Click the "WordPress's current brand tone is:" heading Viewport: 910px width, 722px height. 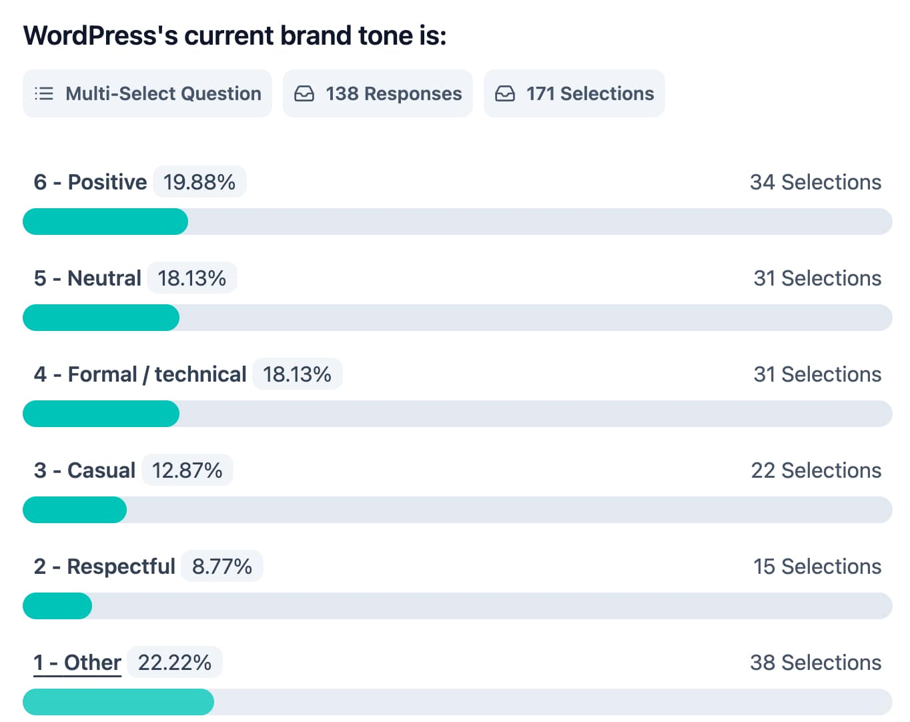pos(235,35)
